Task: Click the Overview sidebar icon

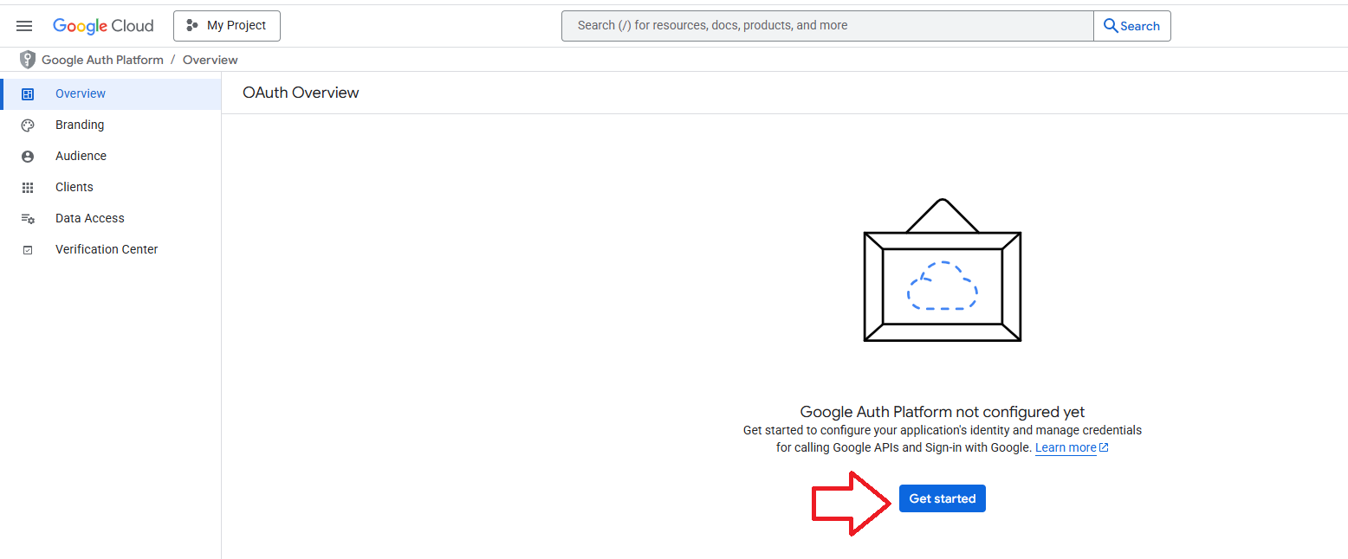Action: click(28, 93)
